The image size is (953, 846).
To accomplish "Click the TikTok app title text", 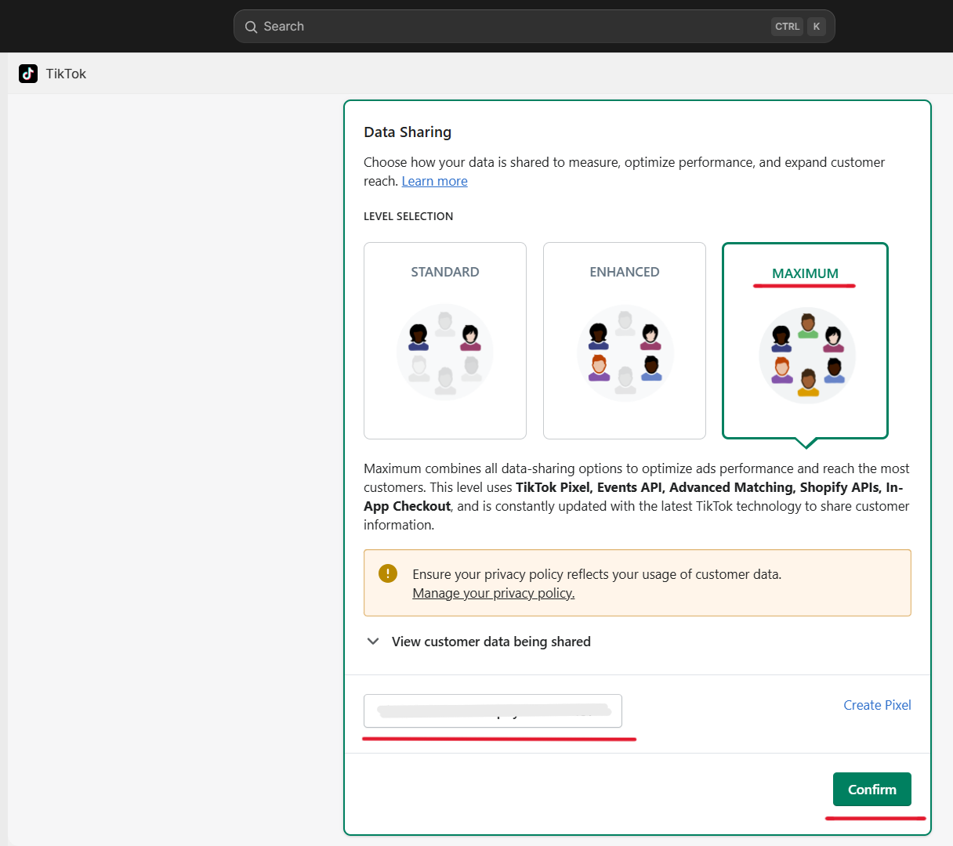I will click(x=66, y=74).
